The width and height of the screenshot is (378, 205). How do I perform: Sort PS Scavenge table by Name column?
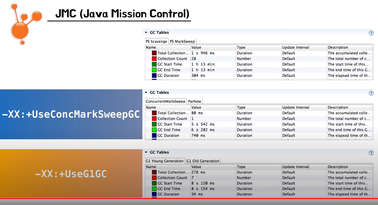tap(168, 48)
